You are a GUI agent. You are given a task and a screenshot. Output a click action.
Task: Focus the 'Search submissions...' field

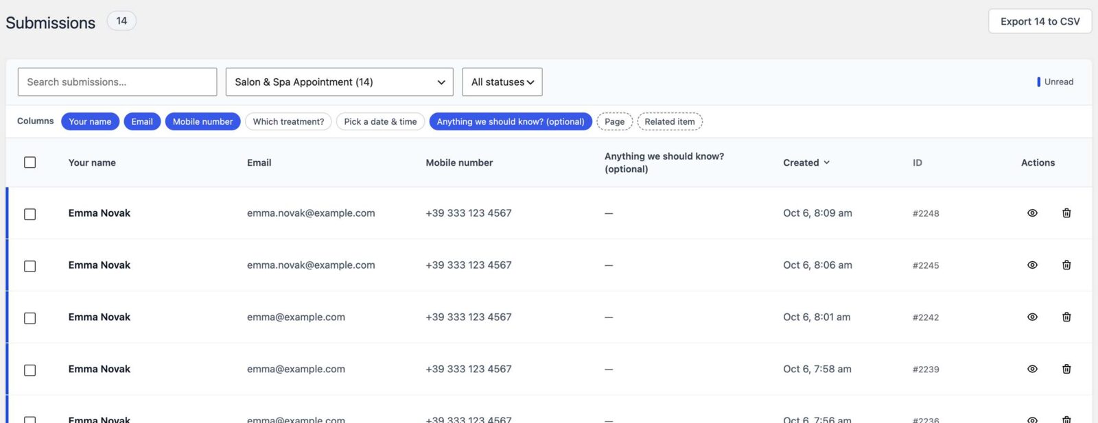pos(117,82)
